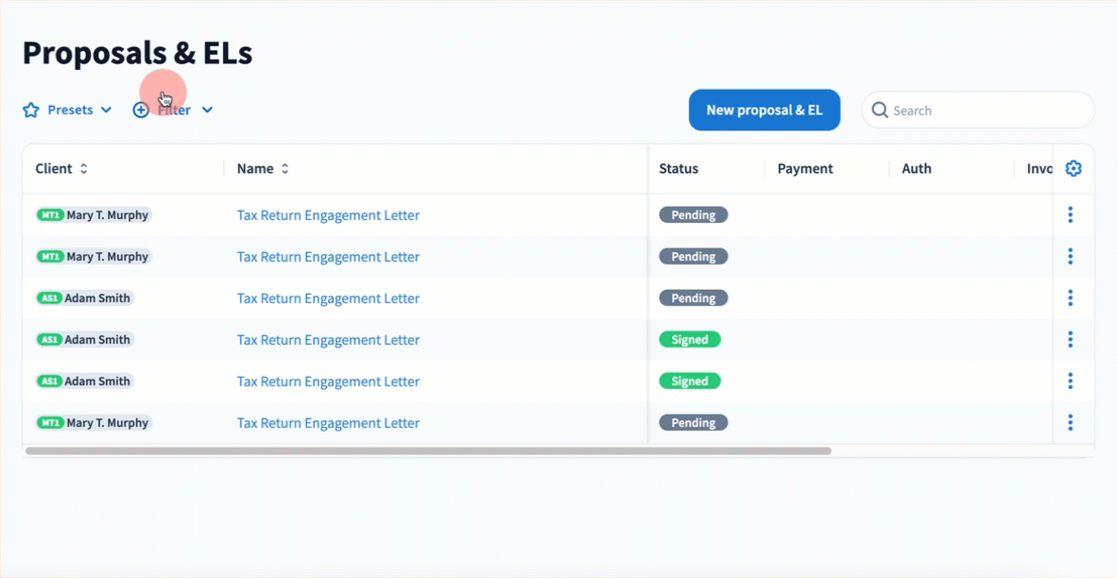
Task: Click the star icon beside Presets
Action: (x=31, y=110)
